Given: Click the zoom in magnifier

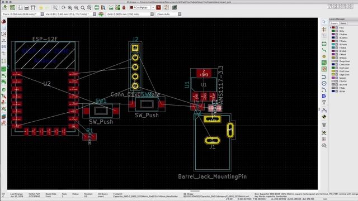Looking at the screenshot, I should [70, 7].
